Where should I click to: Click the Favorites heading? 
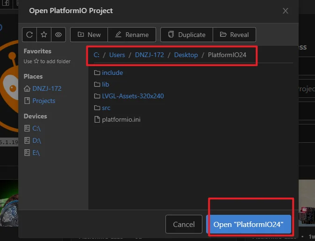click(37, 51)
